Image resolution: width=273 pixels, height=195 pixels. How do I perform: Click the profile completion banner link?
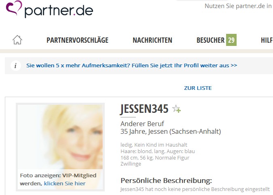[131, 66]
